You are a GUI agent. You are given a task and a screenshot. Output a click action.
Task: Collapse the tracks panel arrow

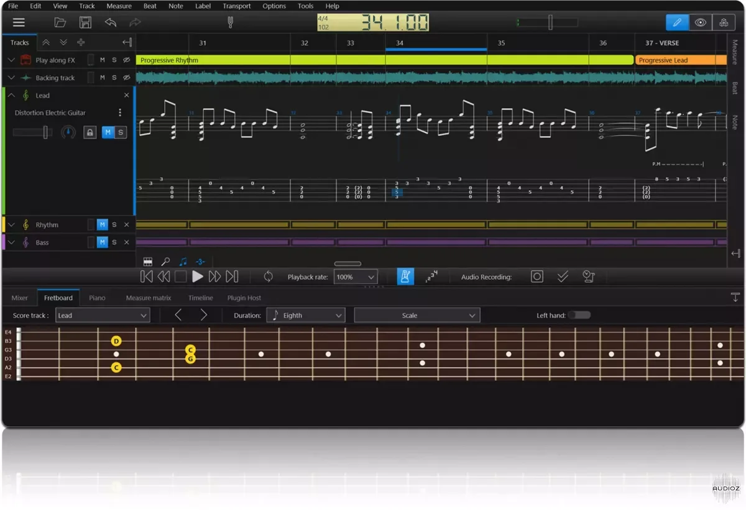127,42
